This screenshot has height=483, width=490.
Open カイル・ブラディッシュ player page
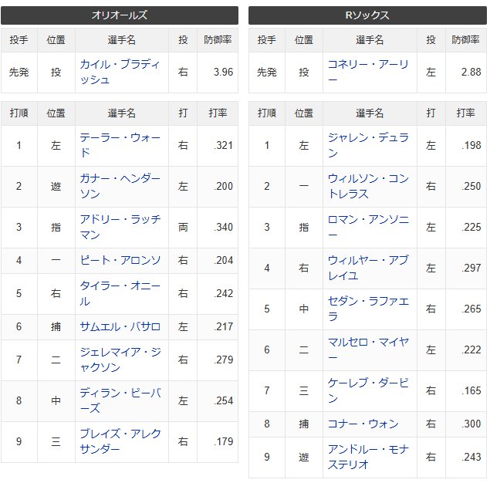tap(120, 73)
